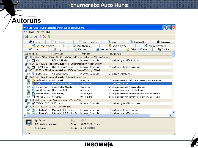Viewport: 198px width, 148px height.
Task: Uncheck the Altiris Agent entry checkbox
Action: tap(29, 80)
